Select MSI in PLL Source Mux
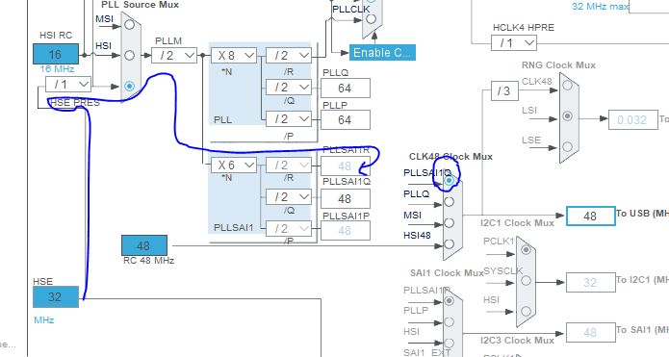Screen dimensions: 669x357 coord(130,25)
